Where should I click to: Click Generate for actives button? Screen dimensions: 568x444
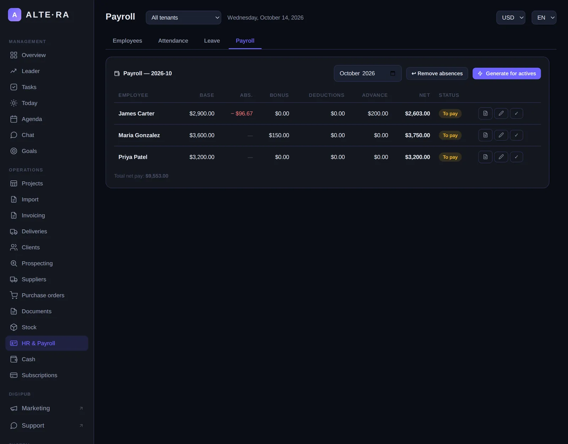507,74
